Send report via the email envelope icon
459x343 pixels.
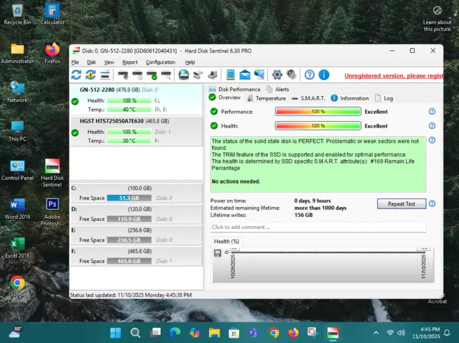[x=244, y=75]
